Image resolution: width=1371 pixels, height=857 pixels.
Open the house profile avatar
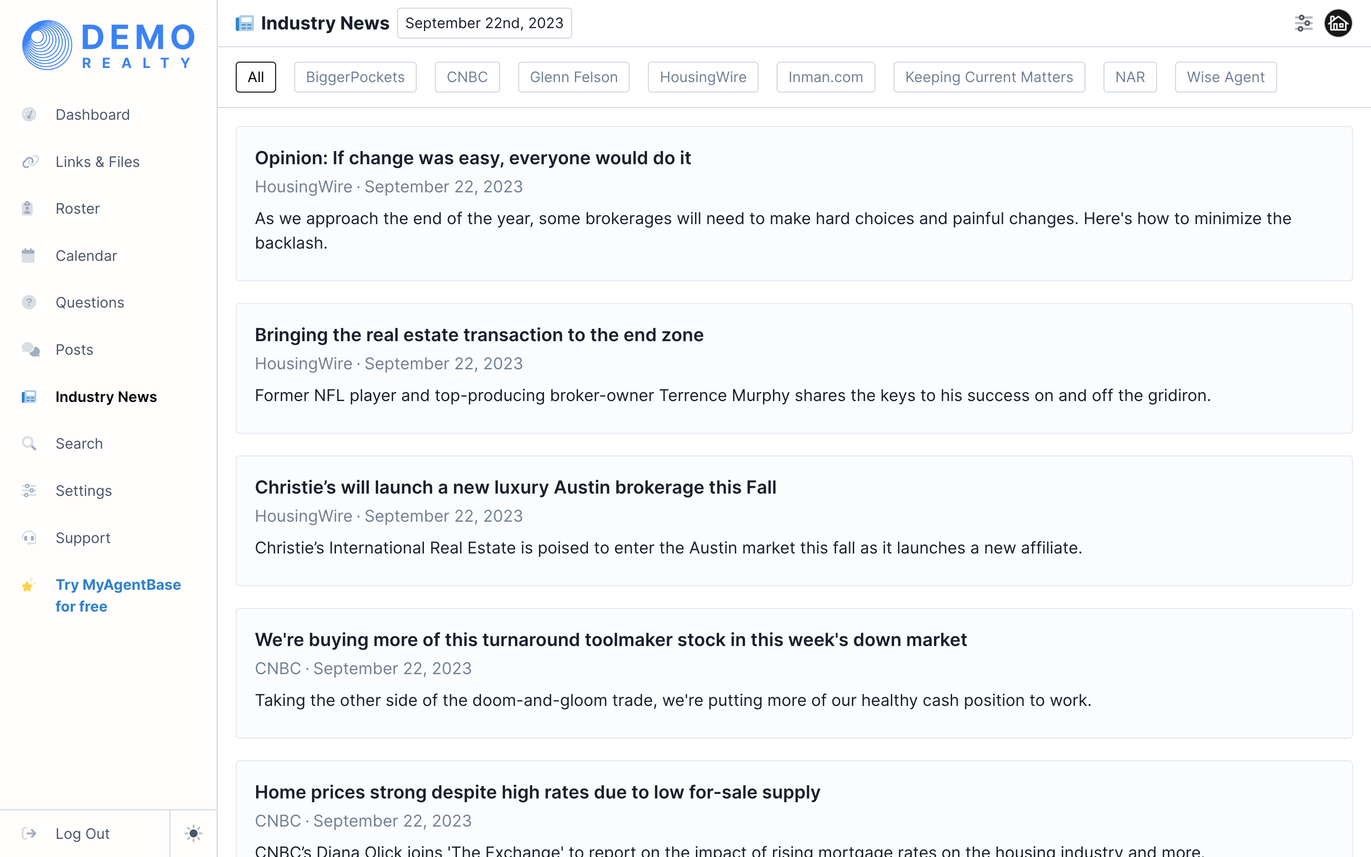[x=1337, y=23]
